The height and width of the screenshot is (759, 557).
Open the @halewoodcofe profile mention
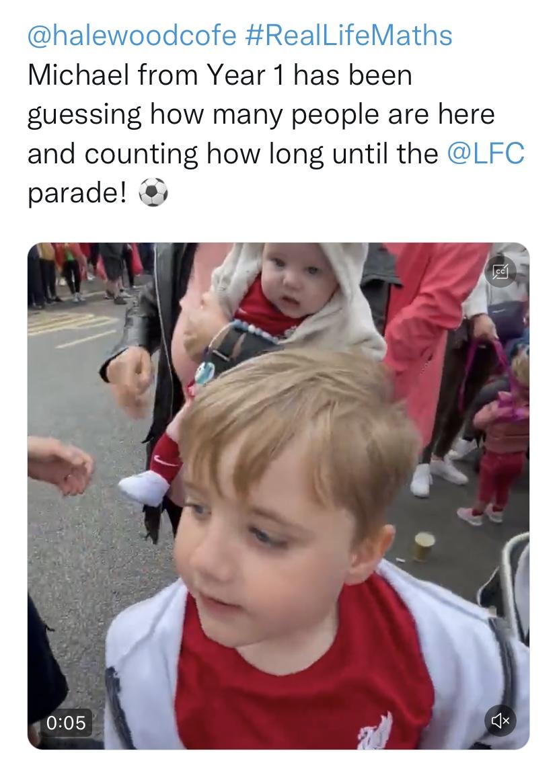tap(132, 36)
